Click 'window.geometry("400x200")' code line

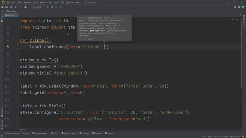click(x=51, y=66)
